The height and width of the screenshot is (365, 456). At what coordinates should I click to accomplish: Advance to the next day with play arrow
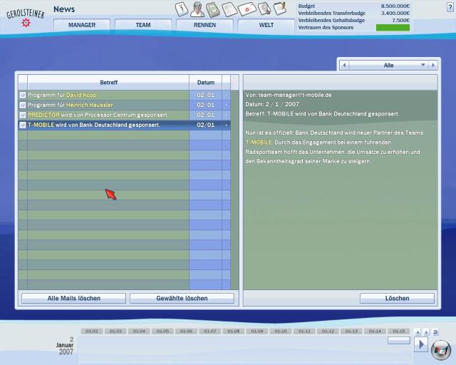421,344
